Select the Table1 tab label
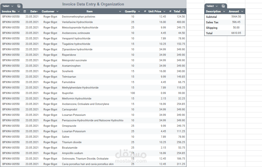262x167 pixels. [x=6, y=6]
